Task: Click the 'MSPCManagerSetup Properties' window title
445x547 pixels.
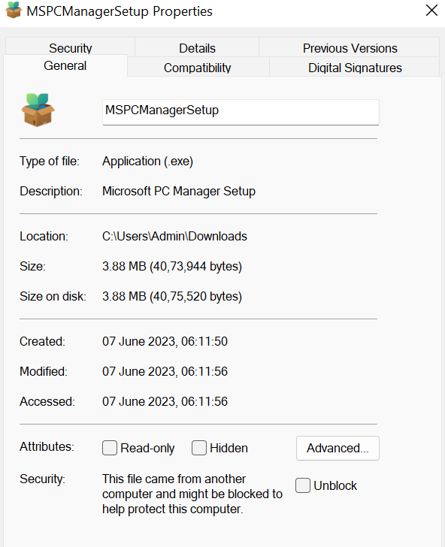Action: [x=120, y=11]
